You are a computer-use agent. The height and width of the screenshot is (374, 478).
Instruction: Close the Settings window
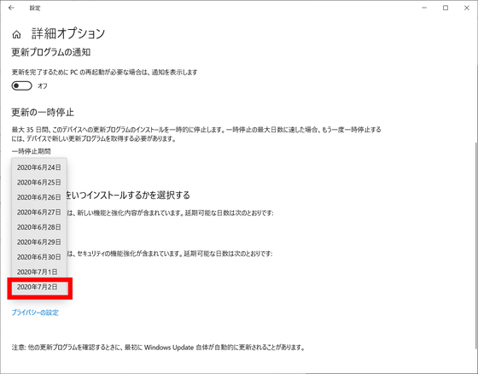pos(467,8)
